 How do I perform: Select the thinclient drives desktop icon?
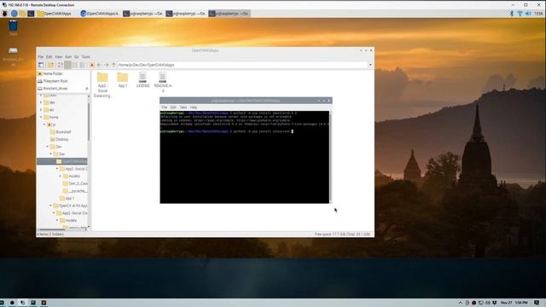click(14, 57)
